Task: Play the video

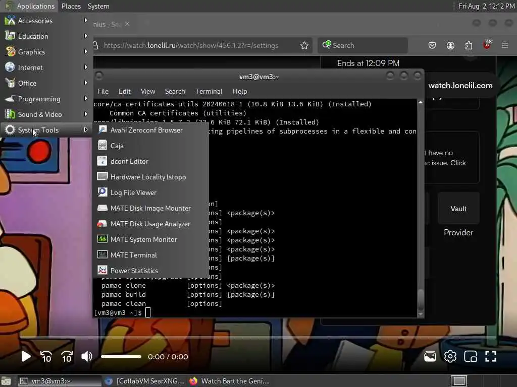Action: pyautogui.click(x=26, y=356)
